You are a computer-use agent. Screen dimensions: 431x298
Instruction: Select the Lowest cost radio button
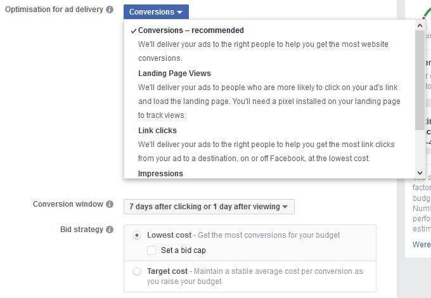pos(137,235)
